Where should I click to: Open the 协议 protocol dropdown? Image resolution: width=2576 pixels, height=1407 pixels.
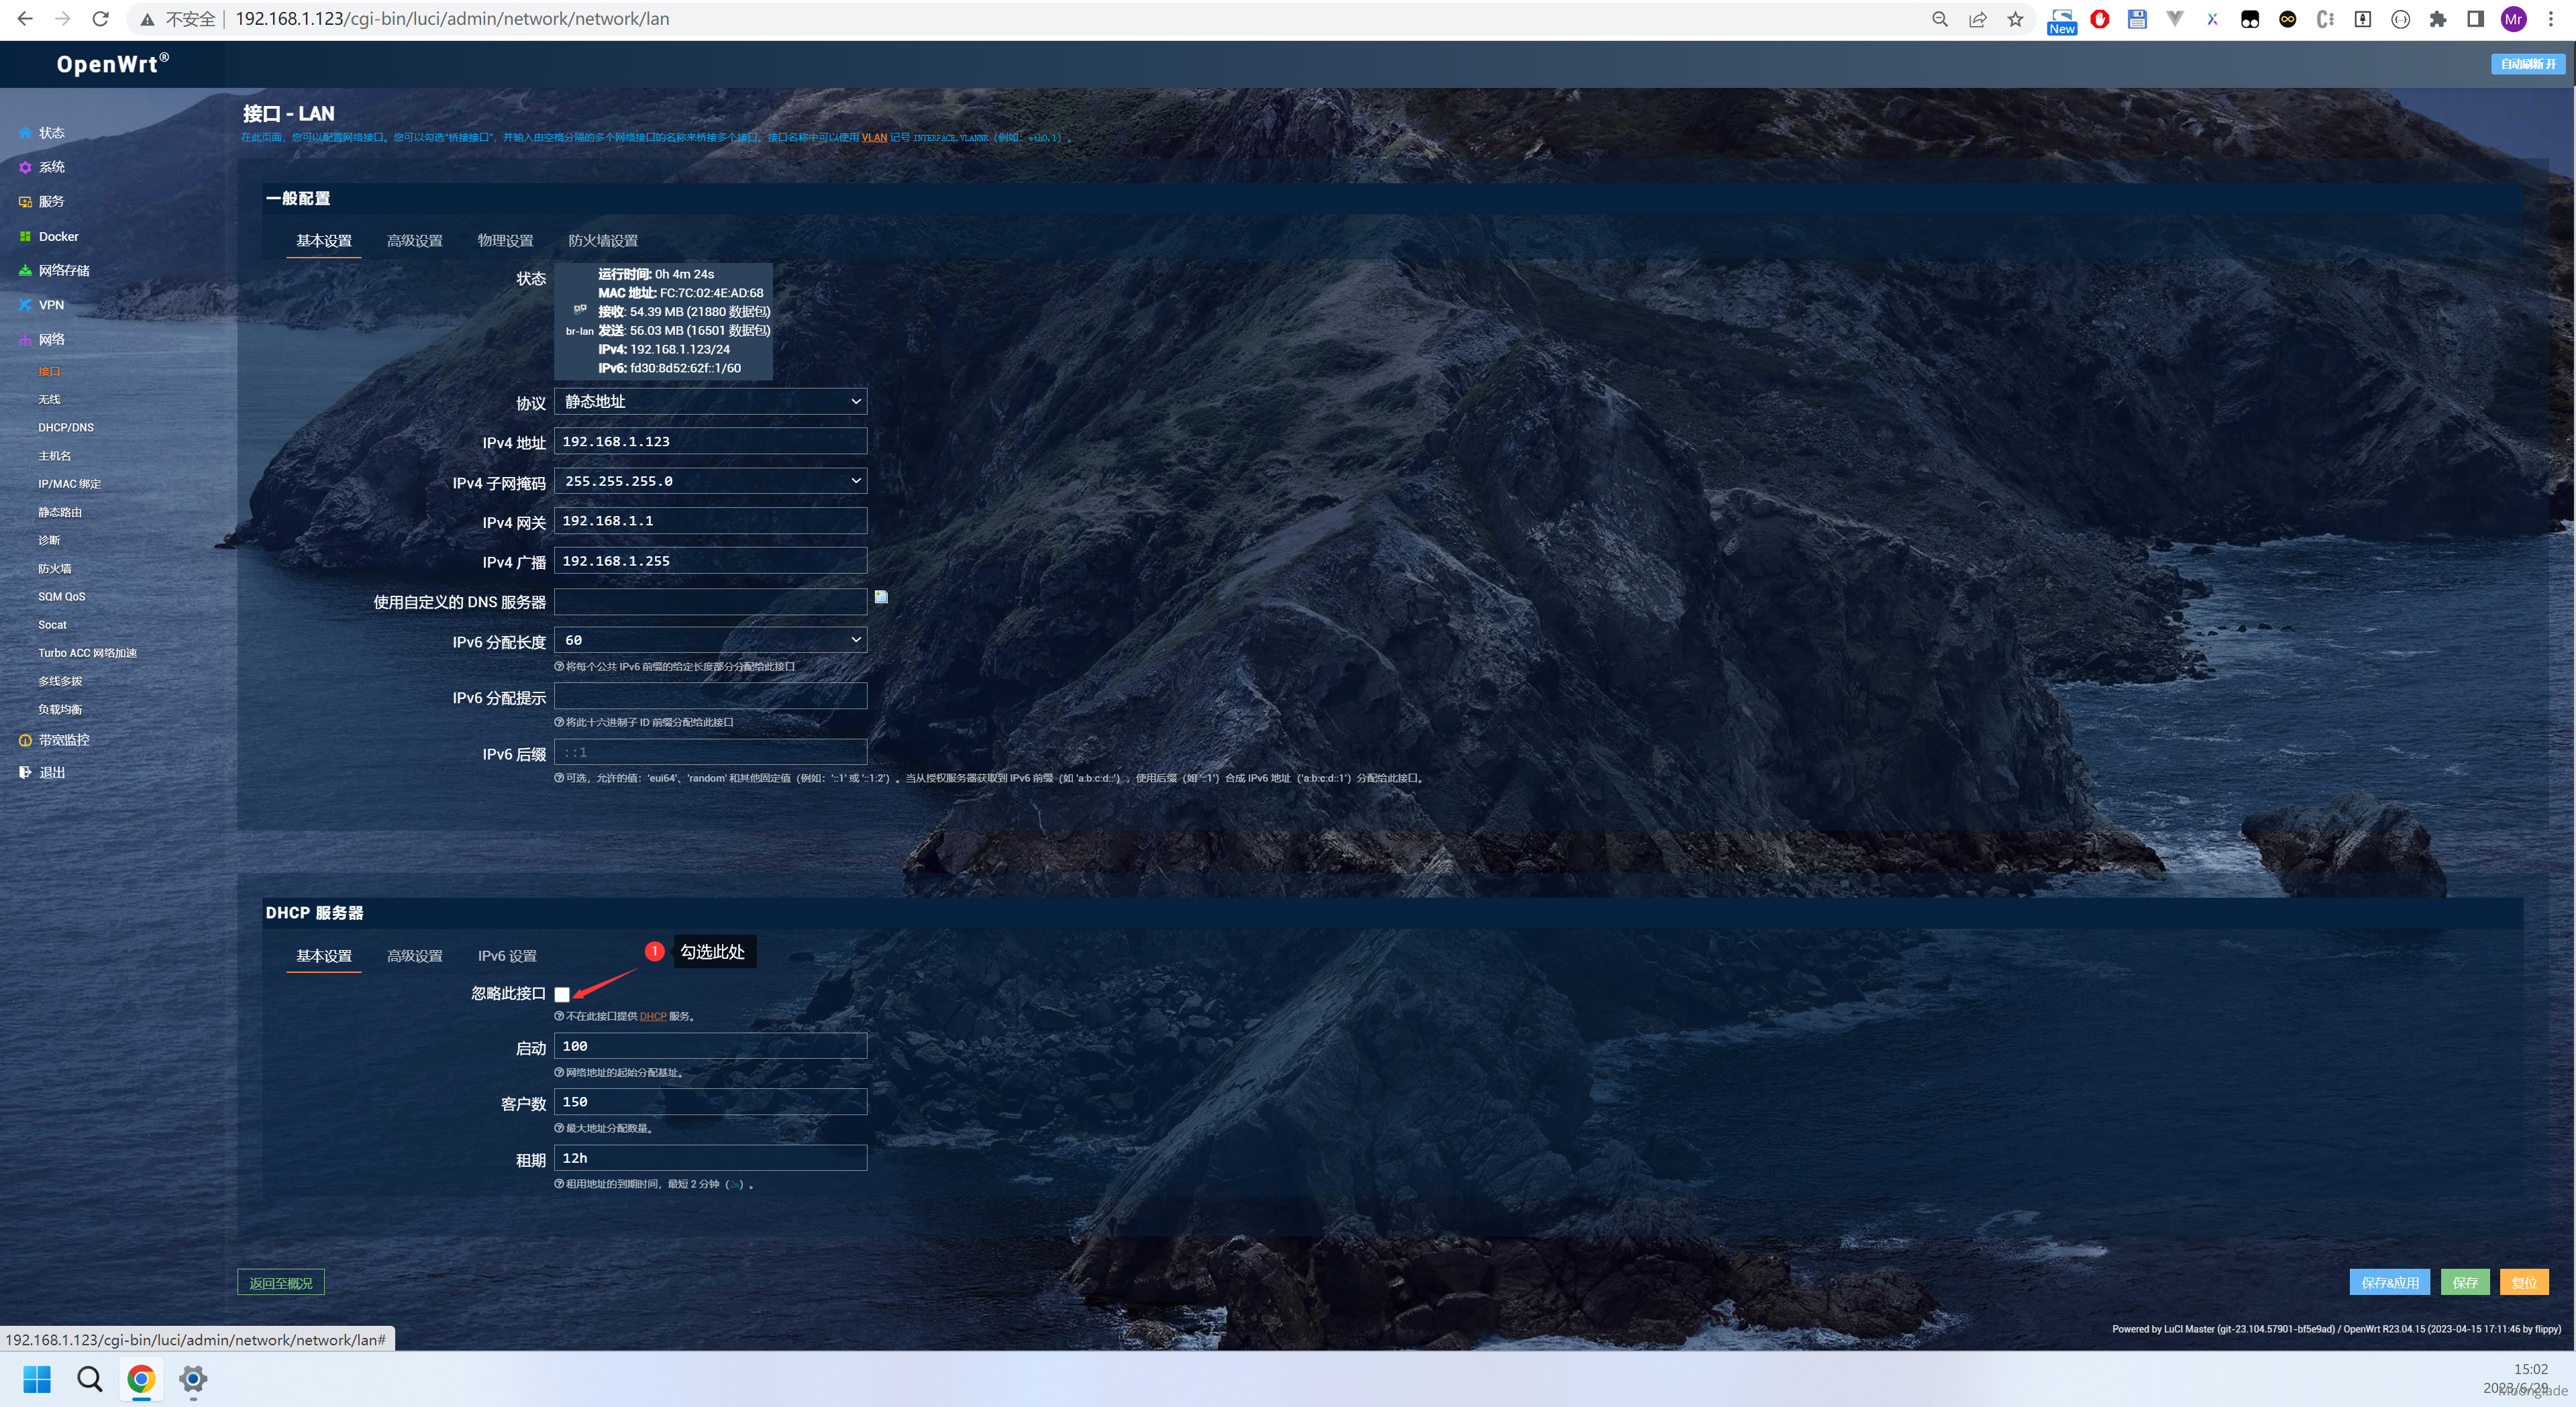710,401
